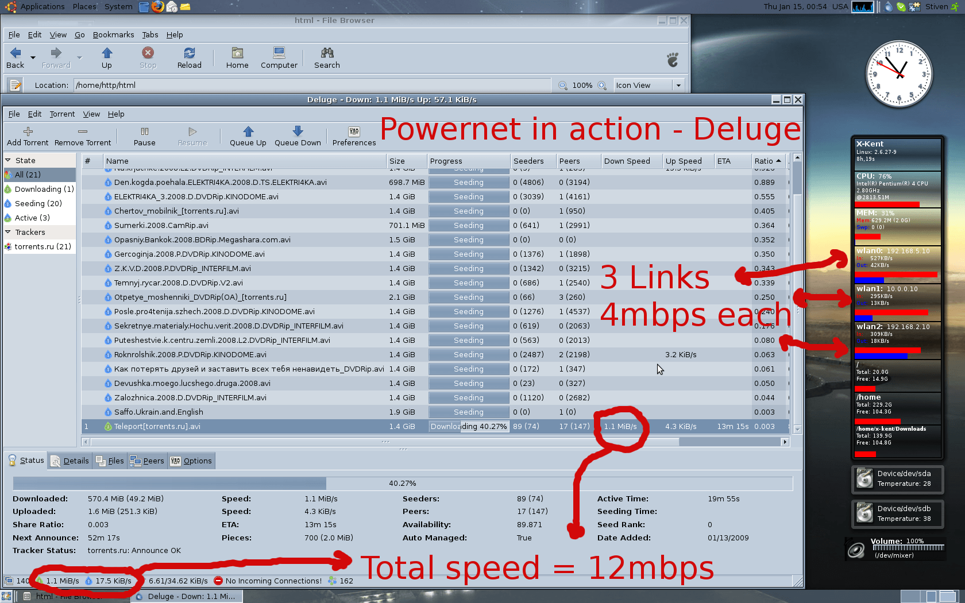The image size is (965, 603).
Task: Click the Location path input field
Action: [x=312, y=85]
